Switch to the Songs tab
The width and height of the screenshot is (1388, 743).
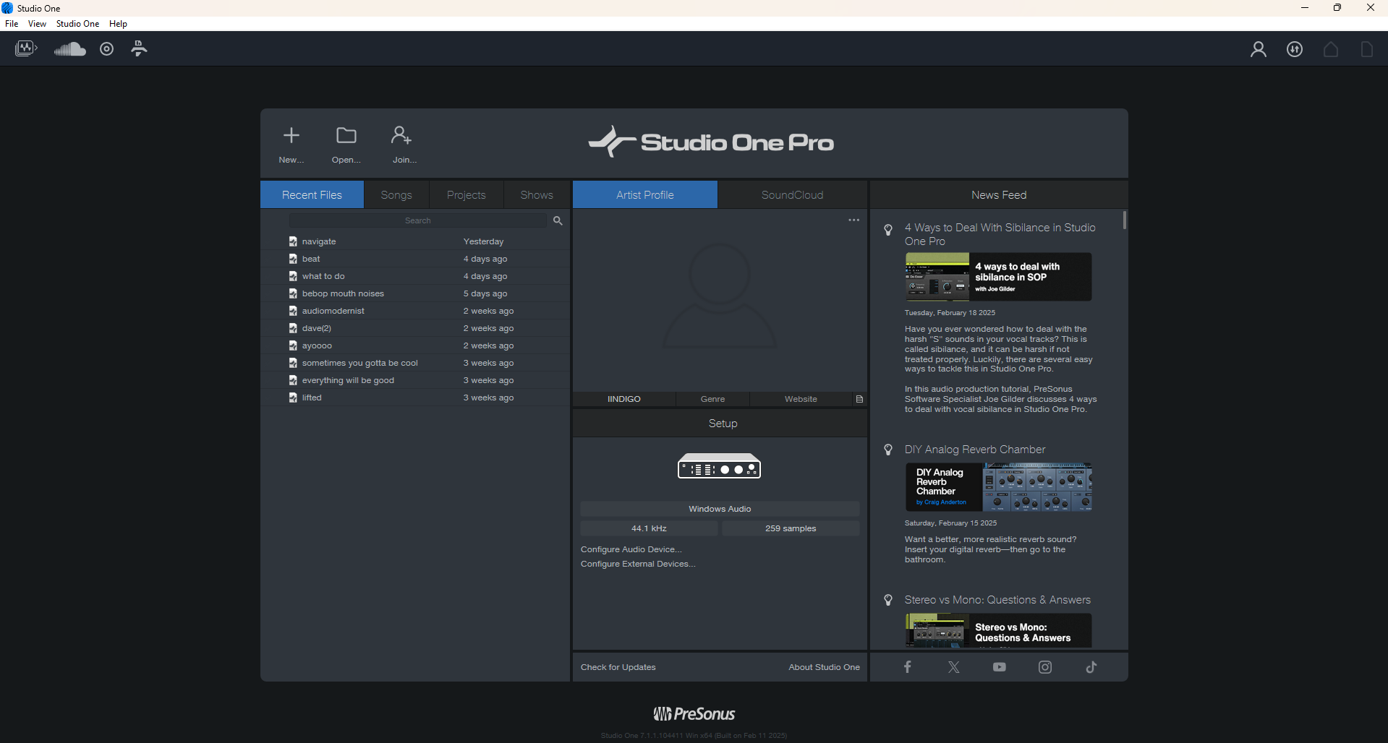pos(396,195)
